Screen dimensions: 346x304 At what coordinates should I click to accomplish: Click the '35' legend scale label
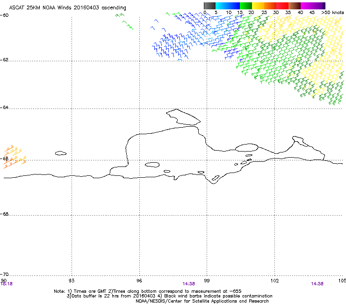coord(288,13)
